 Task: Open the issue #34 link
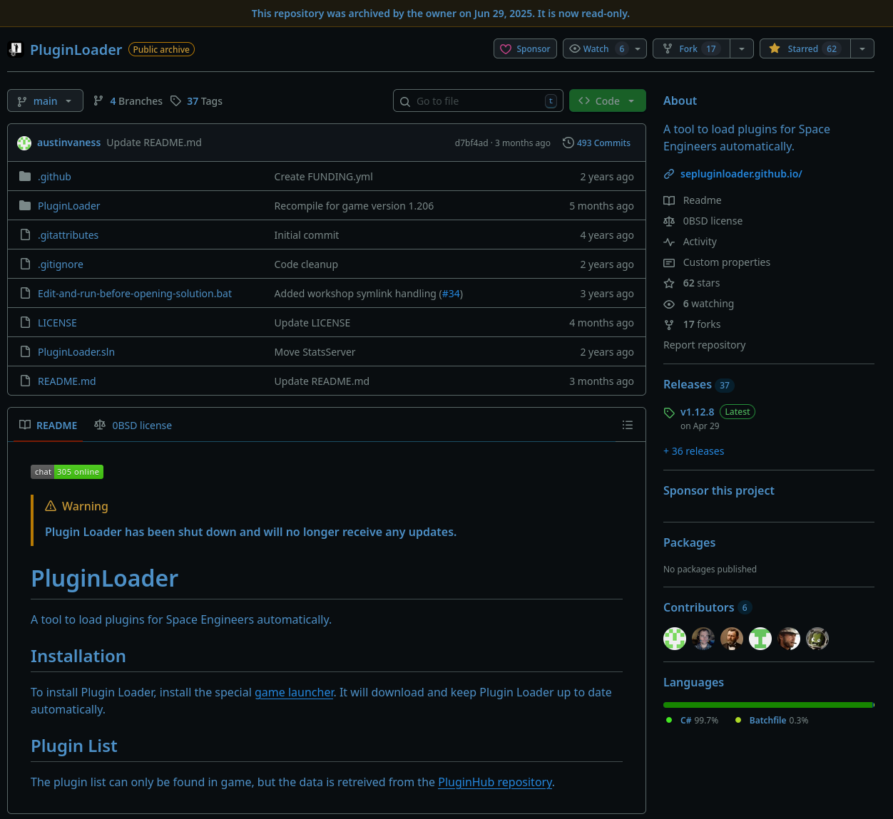(451, 294)
